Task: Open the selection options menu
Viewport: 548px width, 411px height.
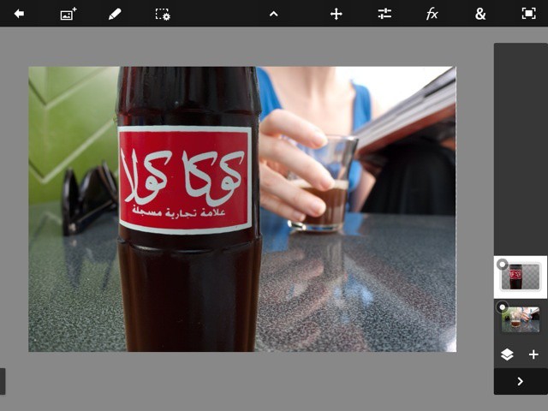Action: click(x=162, y=14)
